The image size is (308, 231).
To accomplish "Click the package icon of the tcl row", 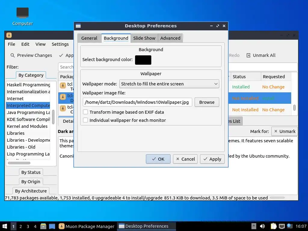I will [63, 85].
